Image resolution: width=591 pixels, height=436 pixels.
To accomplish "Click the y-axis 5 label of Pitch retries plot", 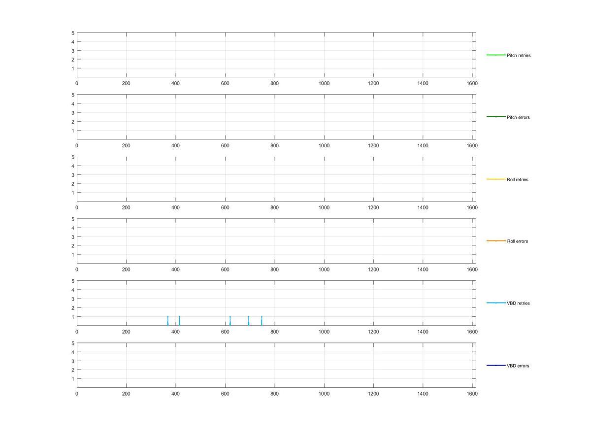I will (x=73, y=33).
